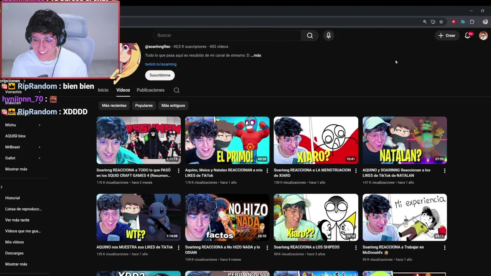Click the install app icon in address bar
Screen dimensions: 491x276
433,22
